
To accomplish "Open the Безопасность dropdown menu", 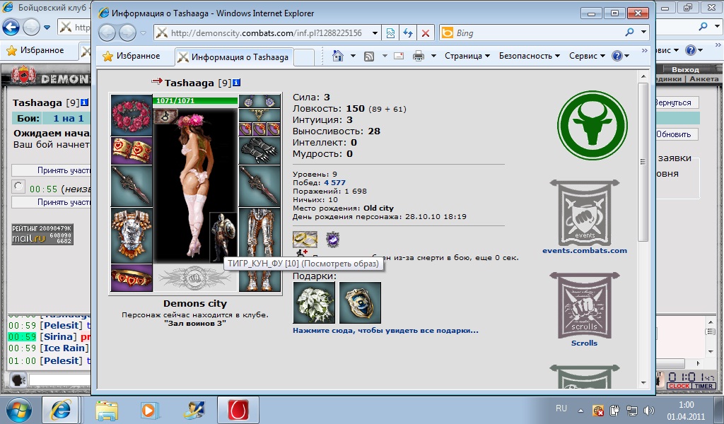I will 529,56.
